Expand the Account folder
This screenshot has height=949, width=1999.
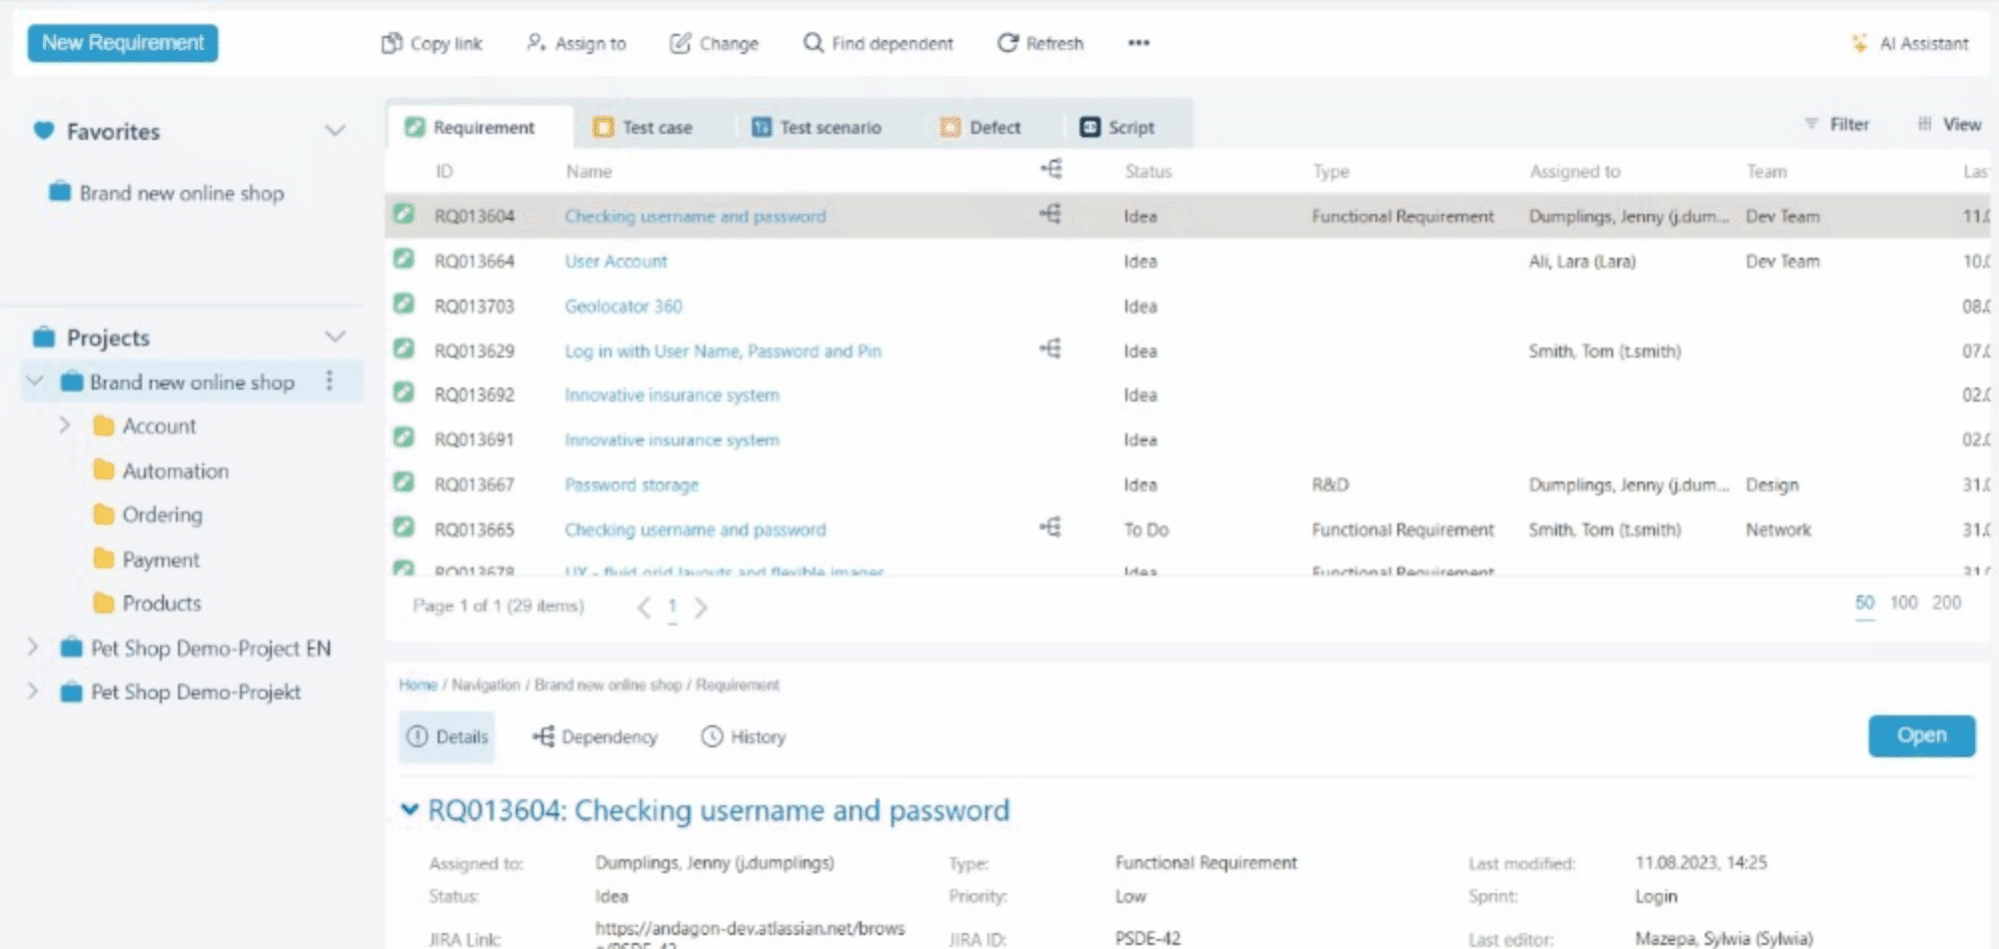pos(65,426)
